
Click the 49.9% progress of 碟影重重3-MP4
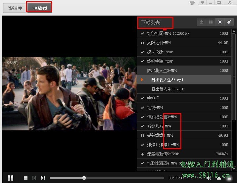223,136
